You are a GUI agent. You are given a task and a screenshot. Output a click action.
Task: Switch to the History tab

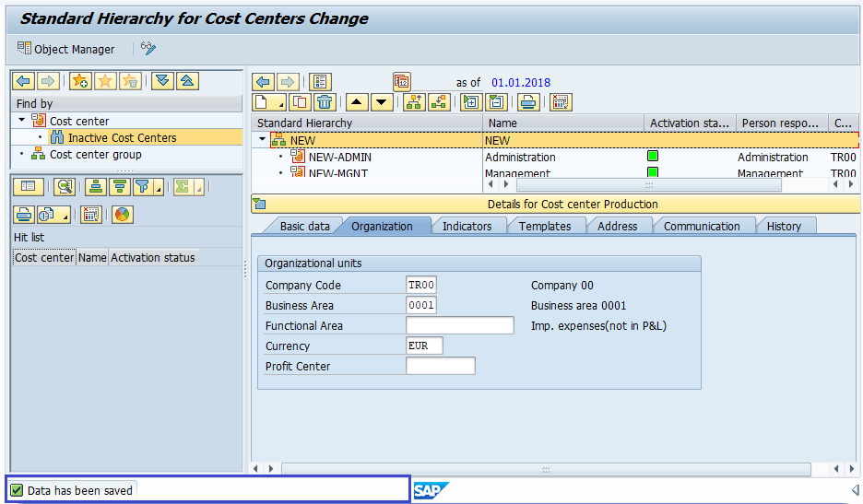tap(784, 226)
